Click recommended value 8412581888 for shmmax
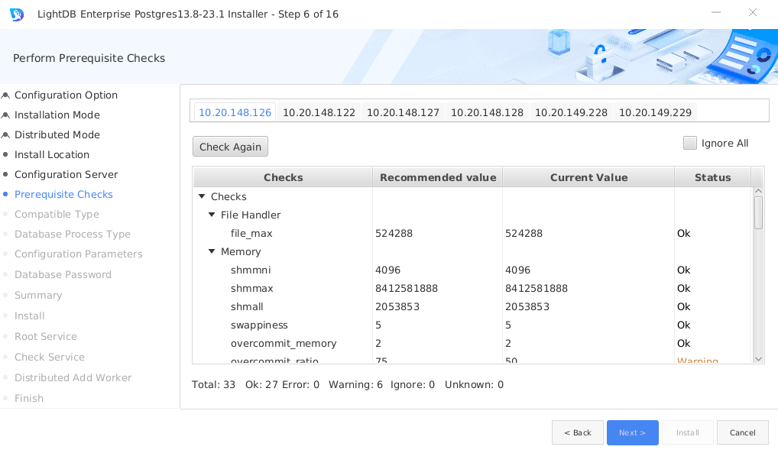The width and height of the screenshot is (778, 453). coord(407,288)
